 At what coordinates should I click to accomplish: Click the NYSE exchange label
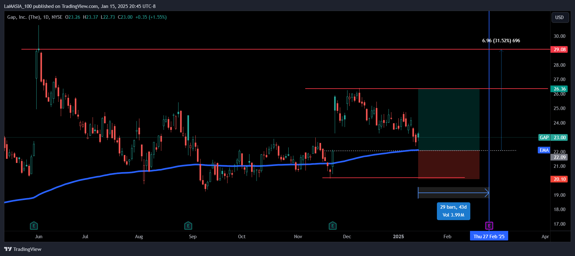click(x=57, y=17)
